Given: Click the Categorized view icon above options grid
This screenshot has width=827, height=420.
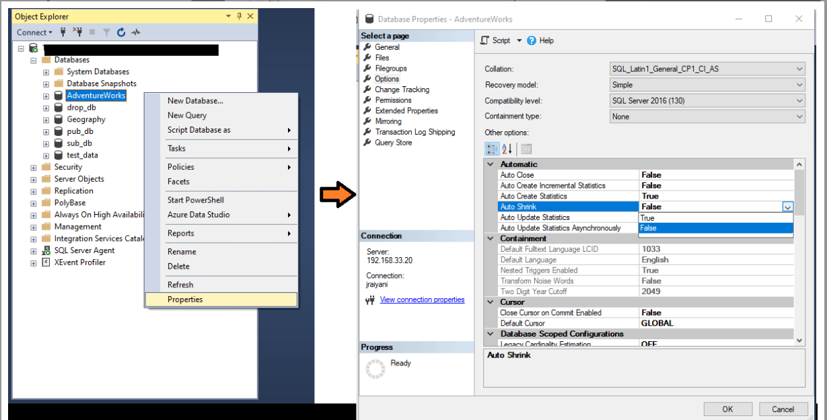Looking at the screenshot, I should [492, 149].
